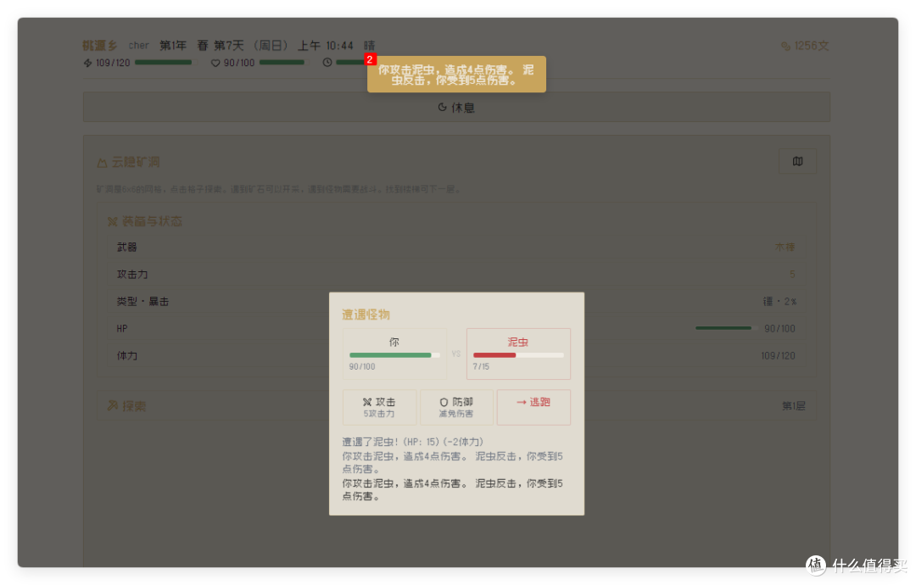Click the crossed swords icon on 攻击
This screenshot has height=585, width=916.
367,402
